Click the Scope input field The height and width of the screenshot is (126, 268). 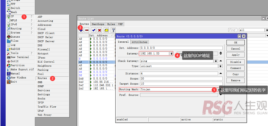pyautogui.click(x=181, y=79)
